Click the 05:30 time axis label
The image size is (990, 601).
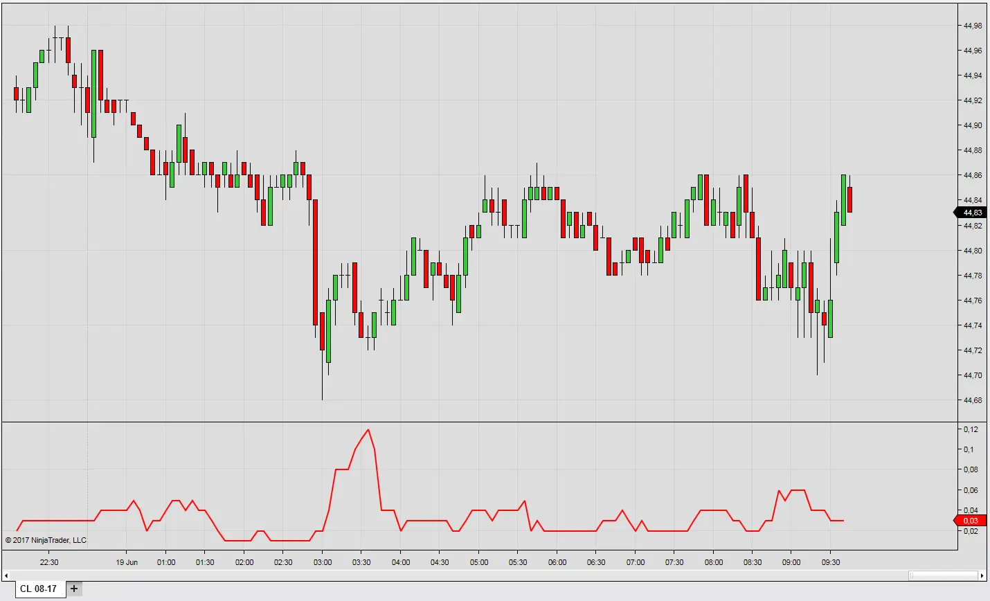coord(518,562)
